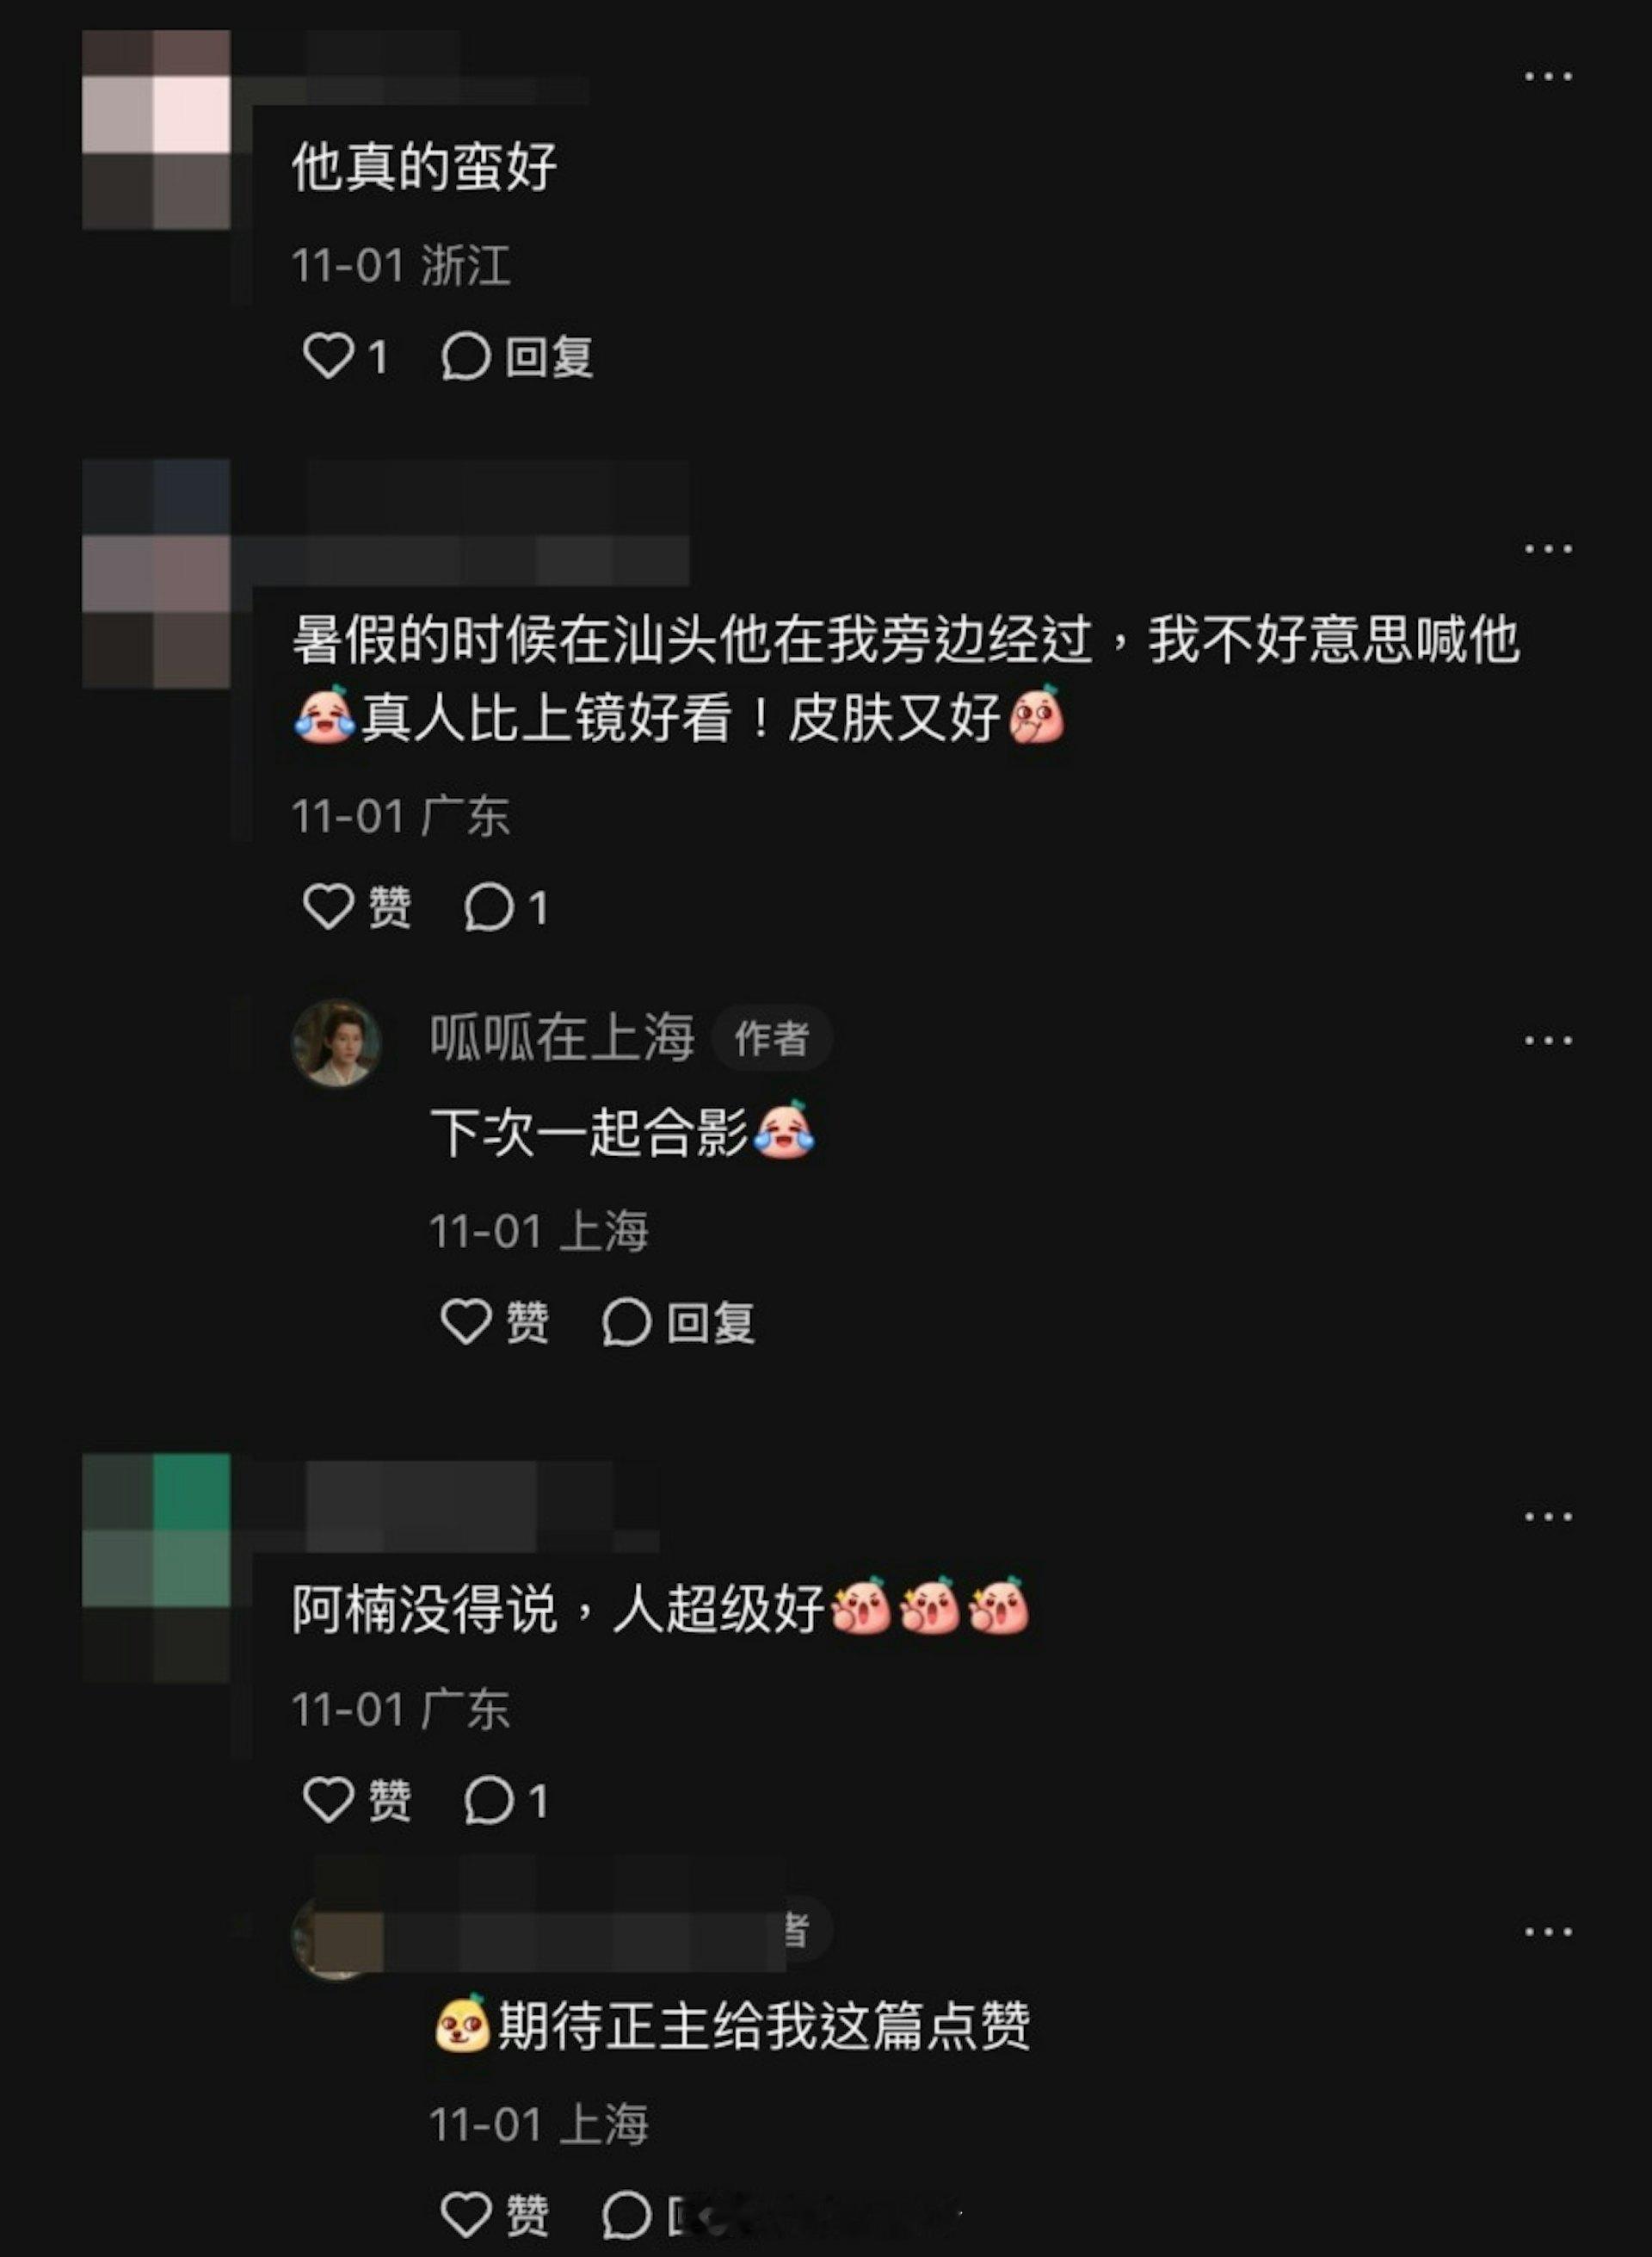Screen dimensions: 1652x2257
Task: Open the three-dot menu of the 汕头 comment
Action: pyautogui.click(x=1548, y=548)
